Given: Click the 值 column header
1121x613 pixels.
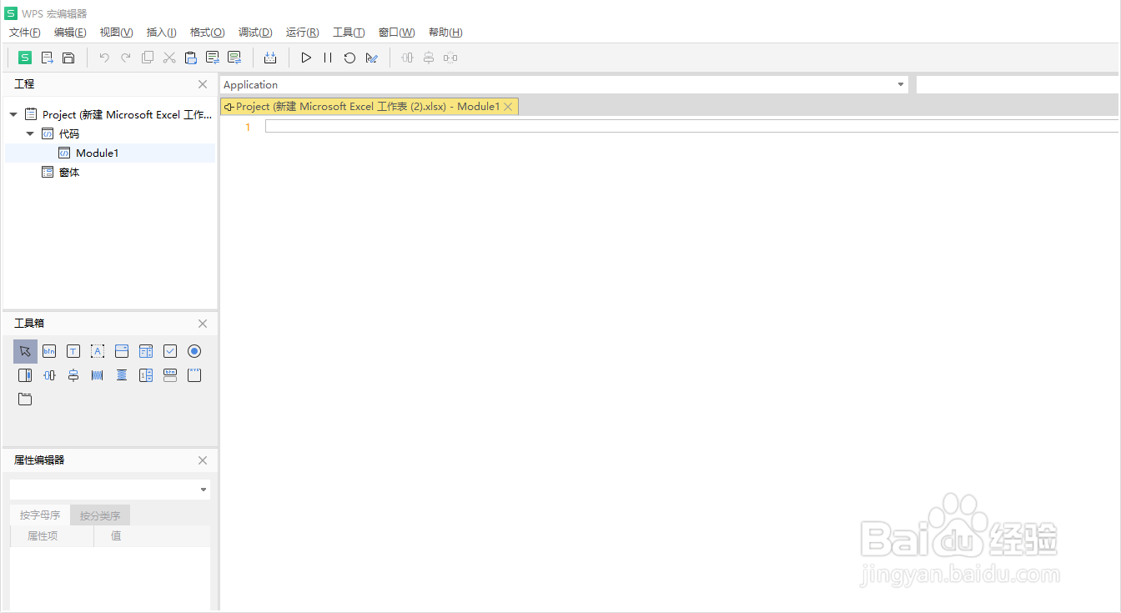Looking at the screenshot, I should [x=116, y=535].
